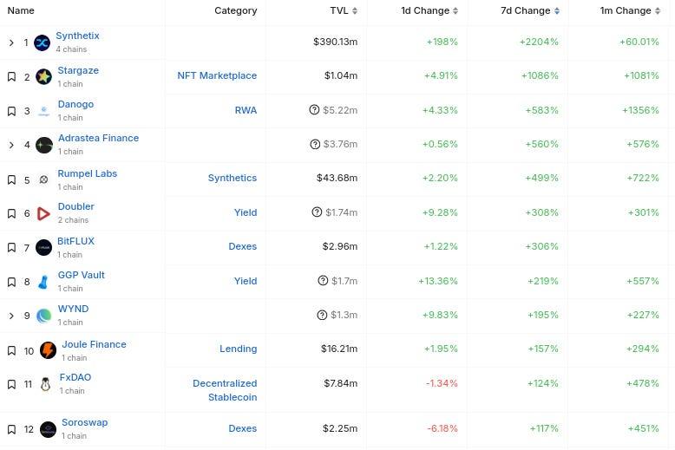Viewport: 675px width, 450px height.
Task: Sort table by 7d Change column
Action: (528, 10)
